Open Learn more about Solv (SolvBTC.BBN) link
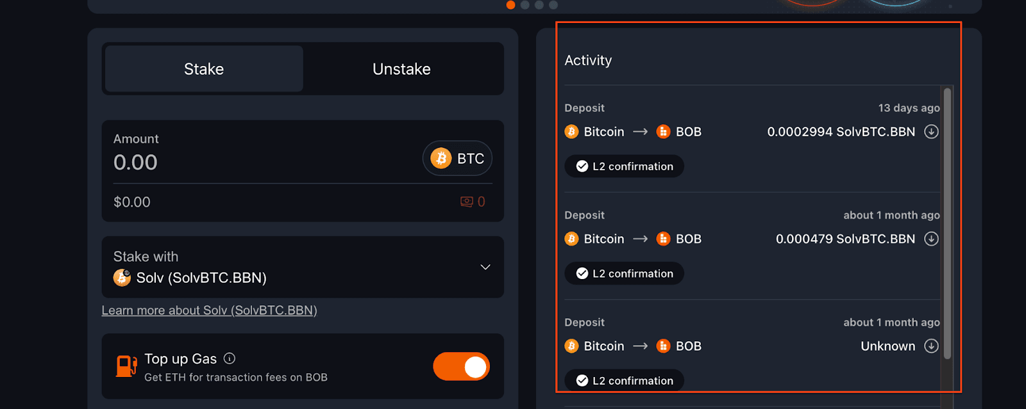1026x409 pixels. [x=209, y=310]
